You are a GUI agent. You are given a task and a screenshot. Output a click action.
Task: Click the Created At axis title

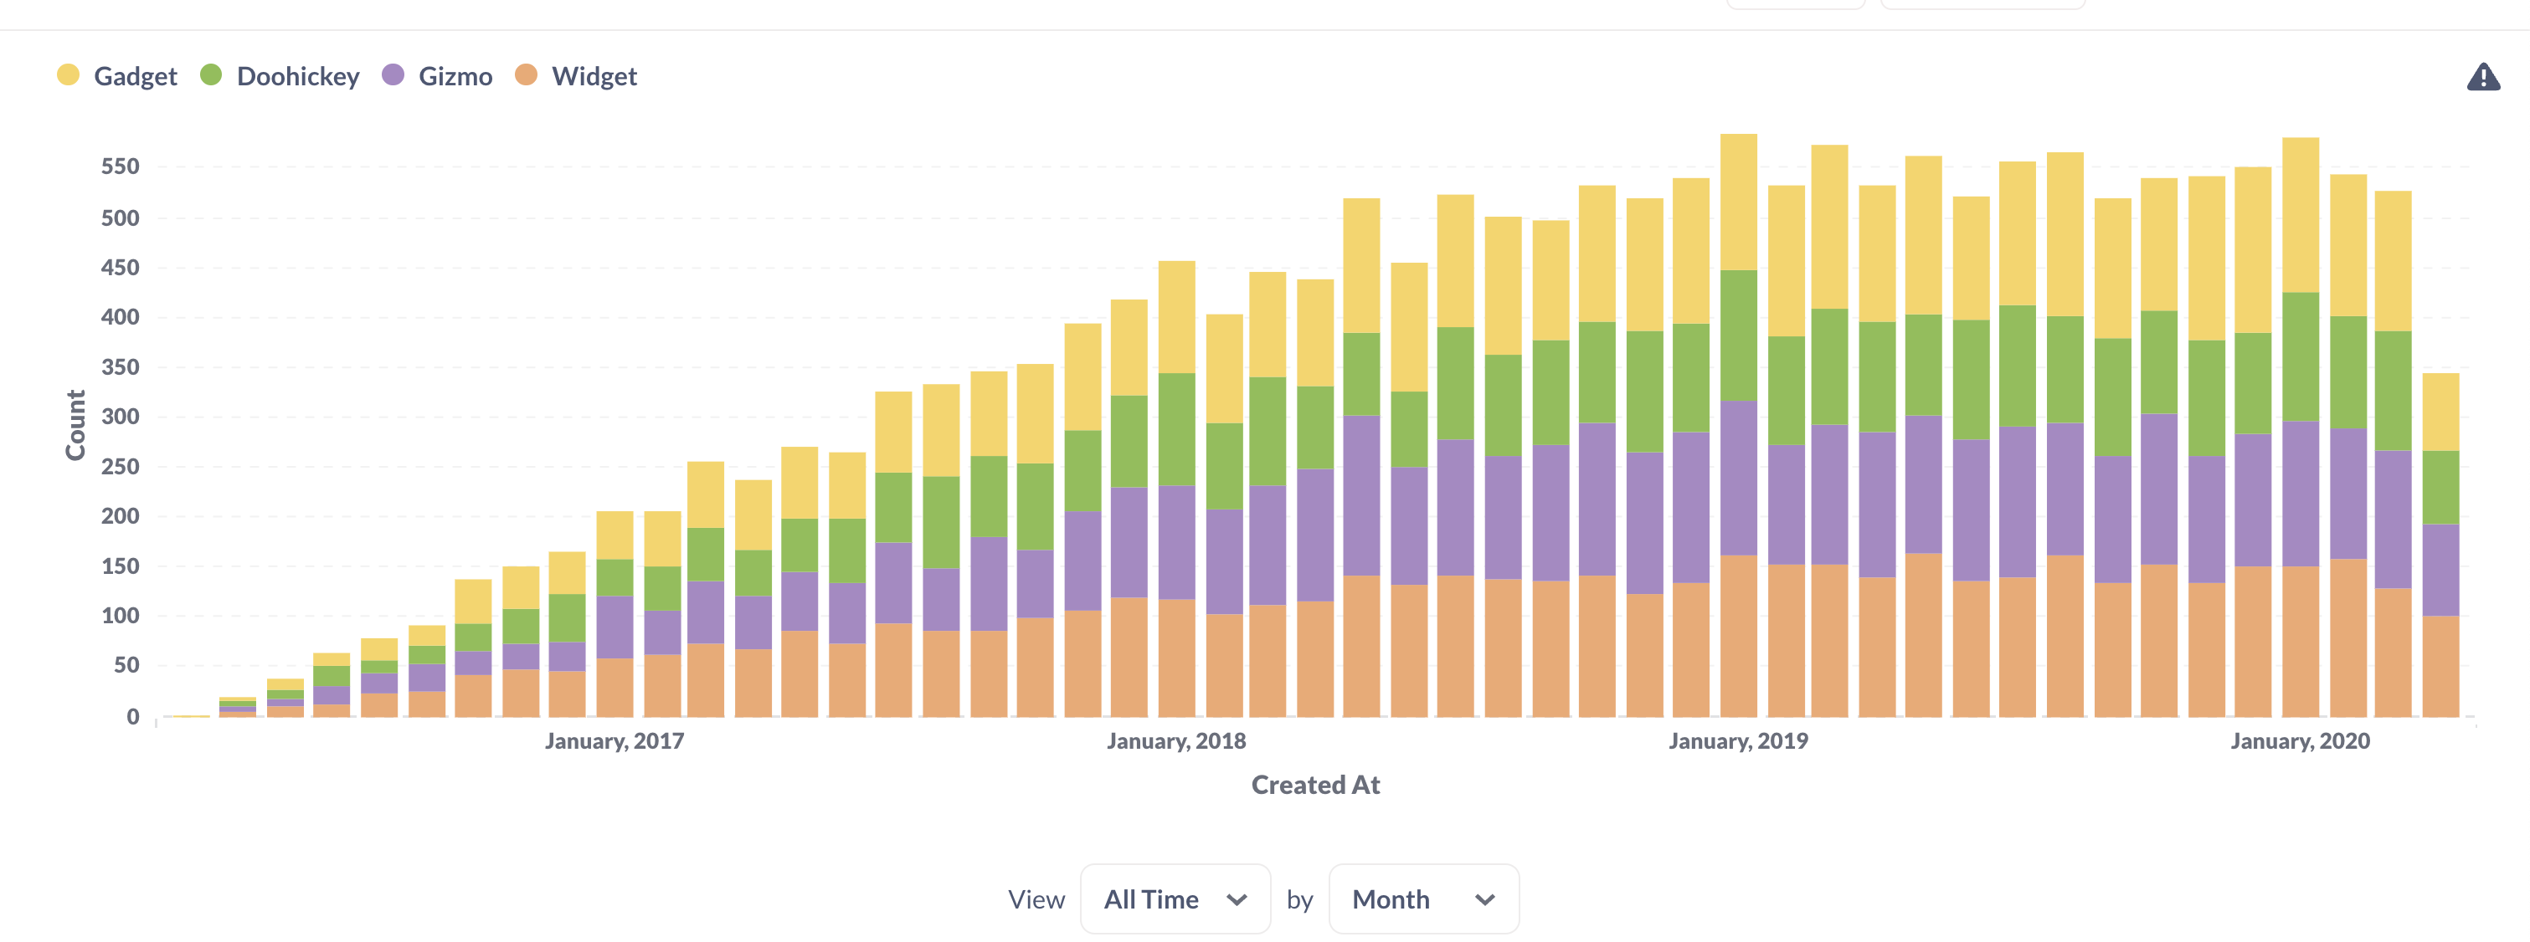tap(1316, 784)
